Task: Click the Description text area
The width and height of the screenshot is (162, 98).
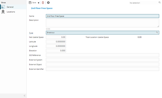Action: pyautogui.click(x=102, y=23)
